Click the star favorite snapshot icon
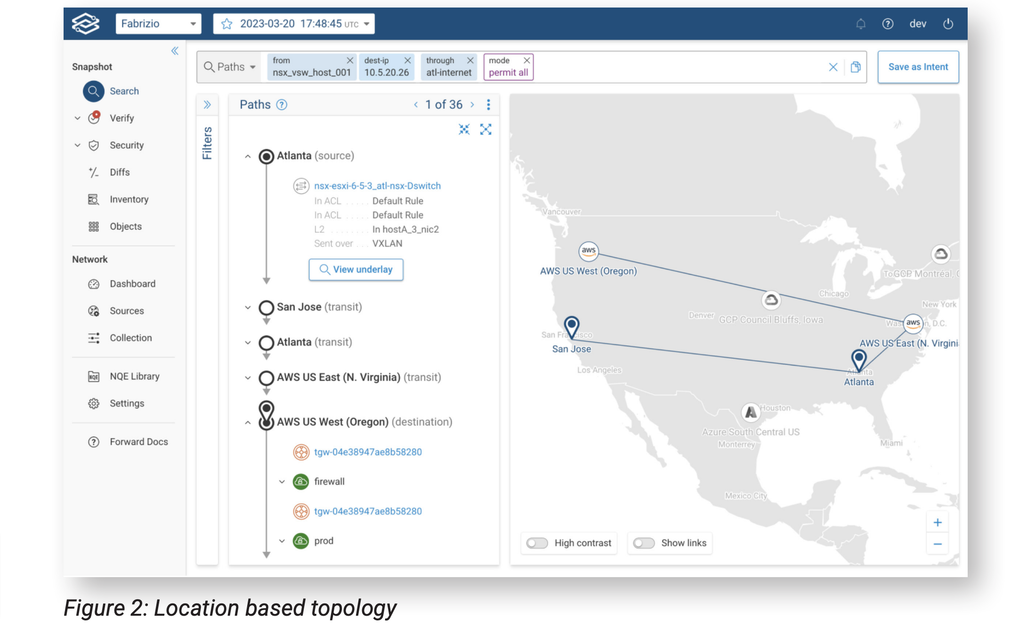The height and width of the screenshot is (635, 1035). coord(227,24)
